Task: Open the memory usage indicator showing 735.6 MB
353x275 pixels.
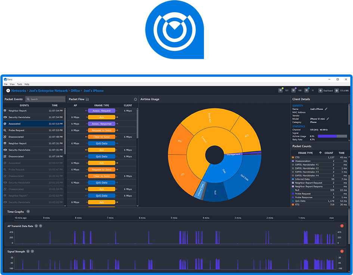Action: (x=337, y=90)
